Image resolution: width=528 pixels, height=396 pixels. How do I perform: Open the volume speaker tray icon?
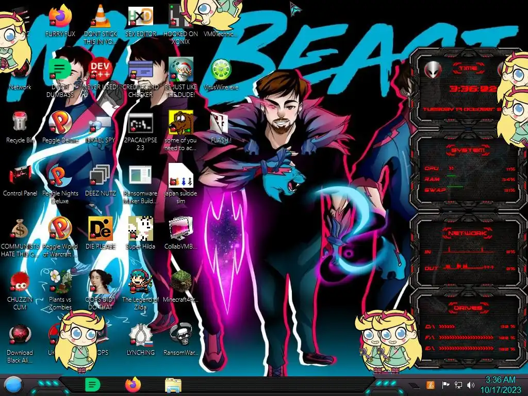(471, 385)
